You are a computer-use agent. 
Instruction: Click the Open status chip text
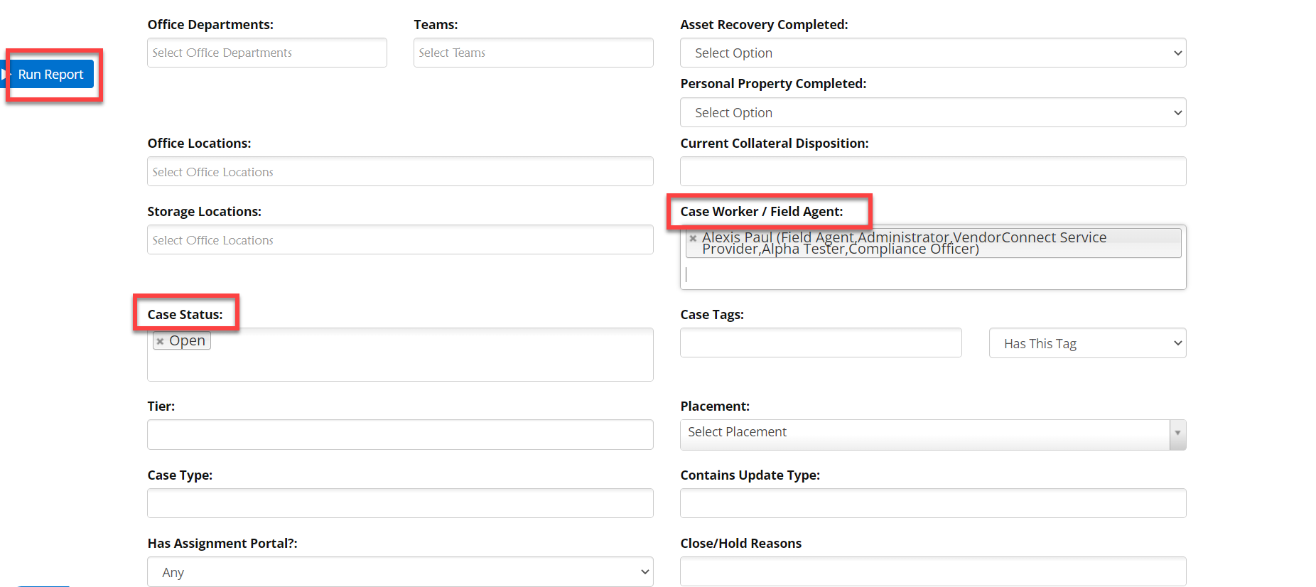187,340
